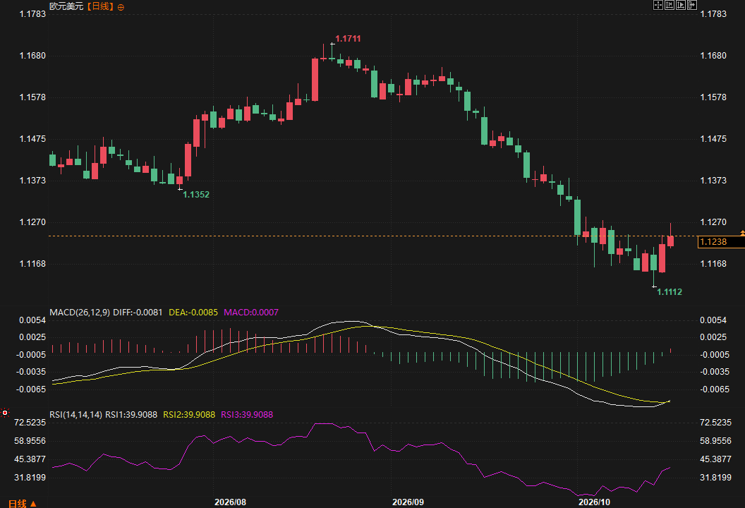Click the RSI(14,14,14) indicator label
The image size is (745, 508).
coord(75,414)
